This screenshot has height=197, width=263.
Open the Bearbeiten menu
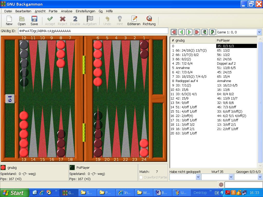[23, 11]
